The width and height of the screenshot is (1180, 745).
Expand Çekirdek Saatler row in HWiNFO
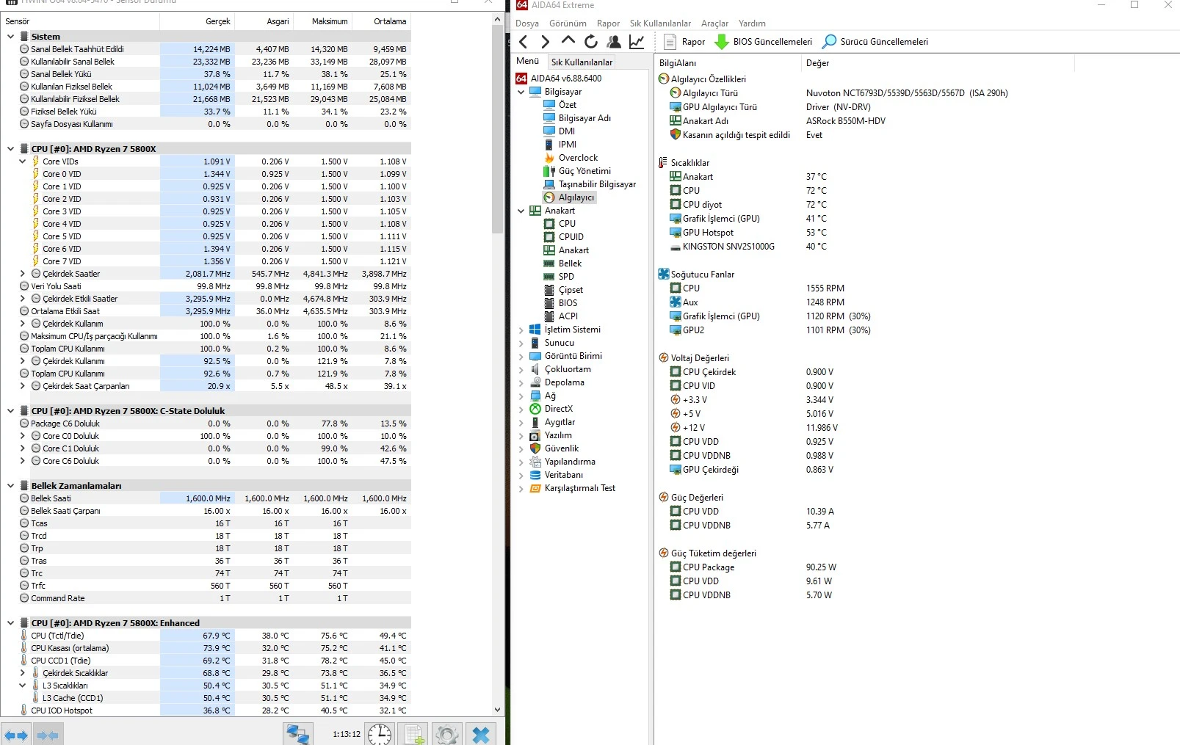pos(23,274)
